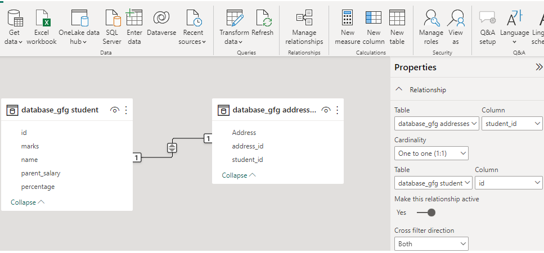Select the marks field
Viewport: 544px width, 253px height.
click(x=30, y=146)
